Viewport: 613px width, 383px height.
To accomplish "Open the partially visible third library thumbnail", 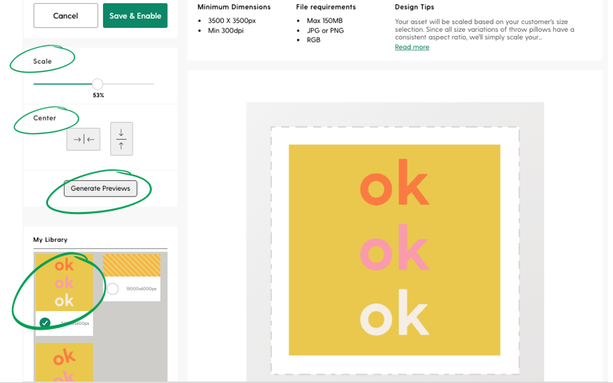I will [x=64, y=362].
